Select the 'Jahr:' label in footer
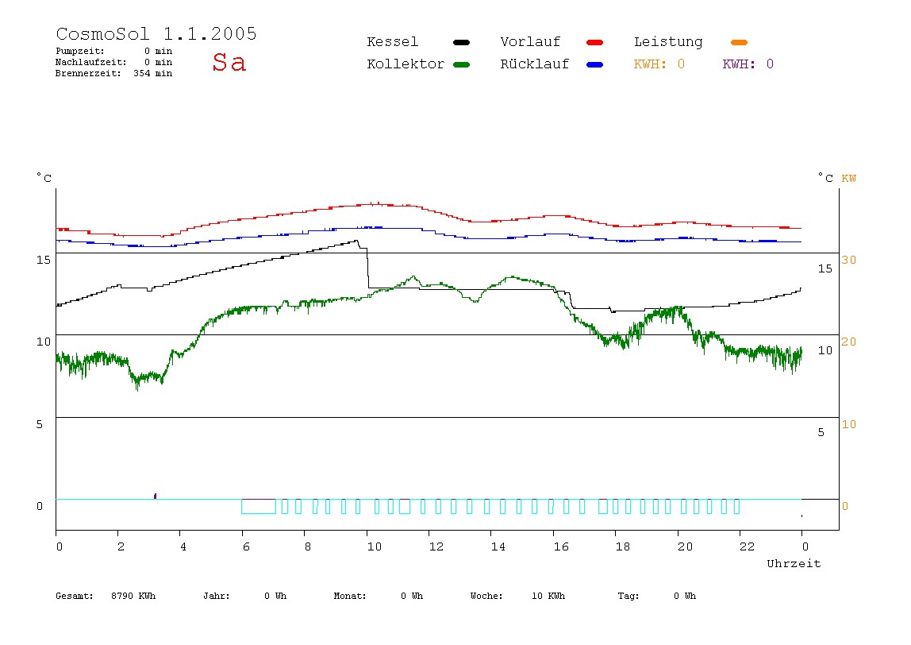911x645 pixels. tap(216, 596)
